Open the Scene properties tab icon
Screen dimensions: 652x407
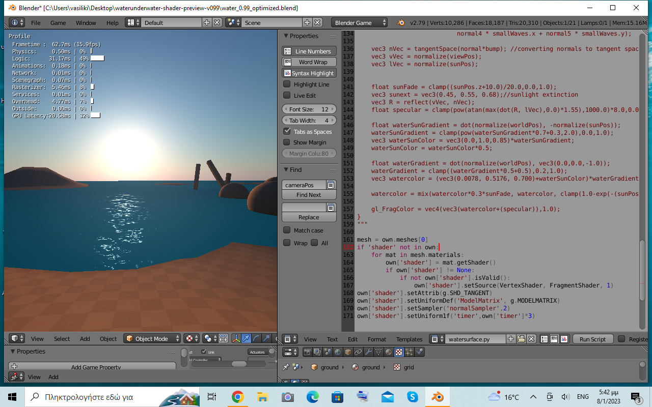tap(328, 352)
